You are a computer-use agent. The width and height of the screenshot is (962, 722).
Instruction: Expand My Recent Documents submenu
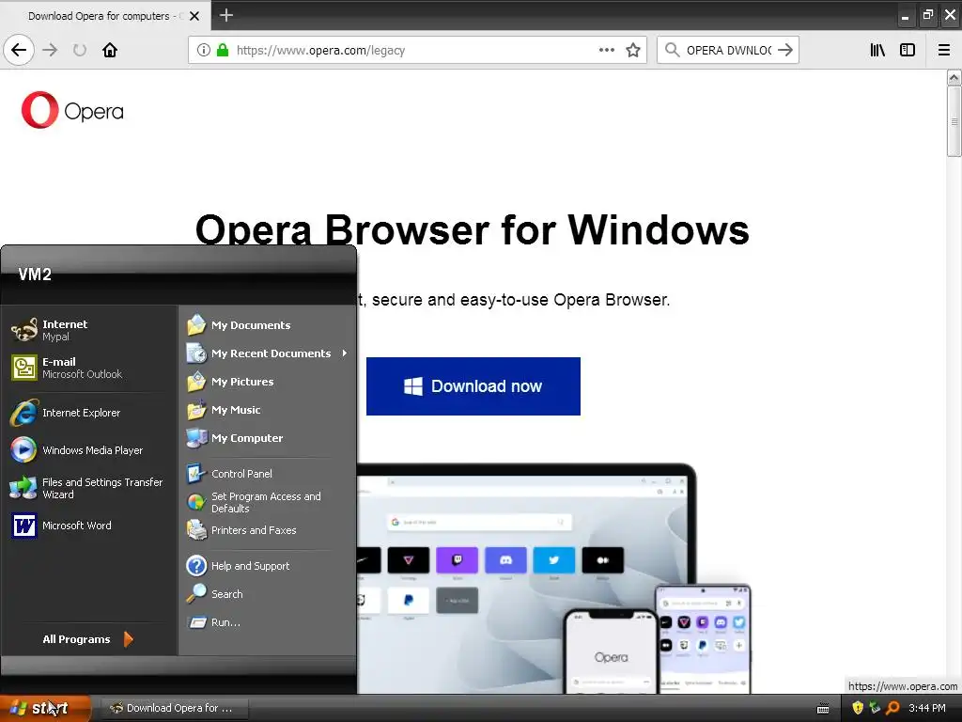(x=268, y=353)
